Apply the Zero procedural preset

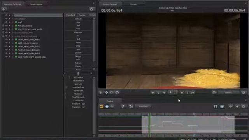click(78, 22)
